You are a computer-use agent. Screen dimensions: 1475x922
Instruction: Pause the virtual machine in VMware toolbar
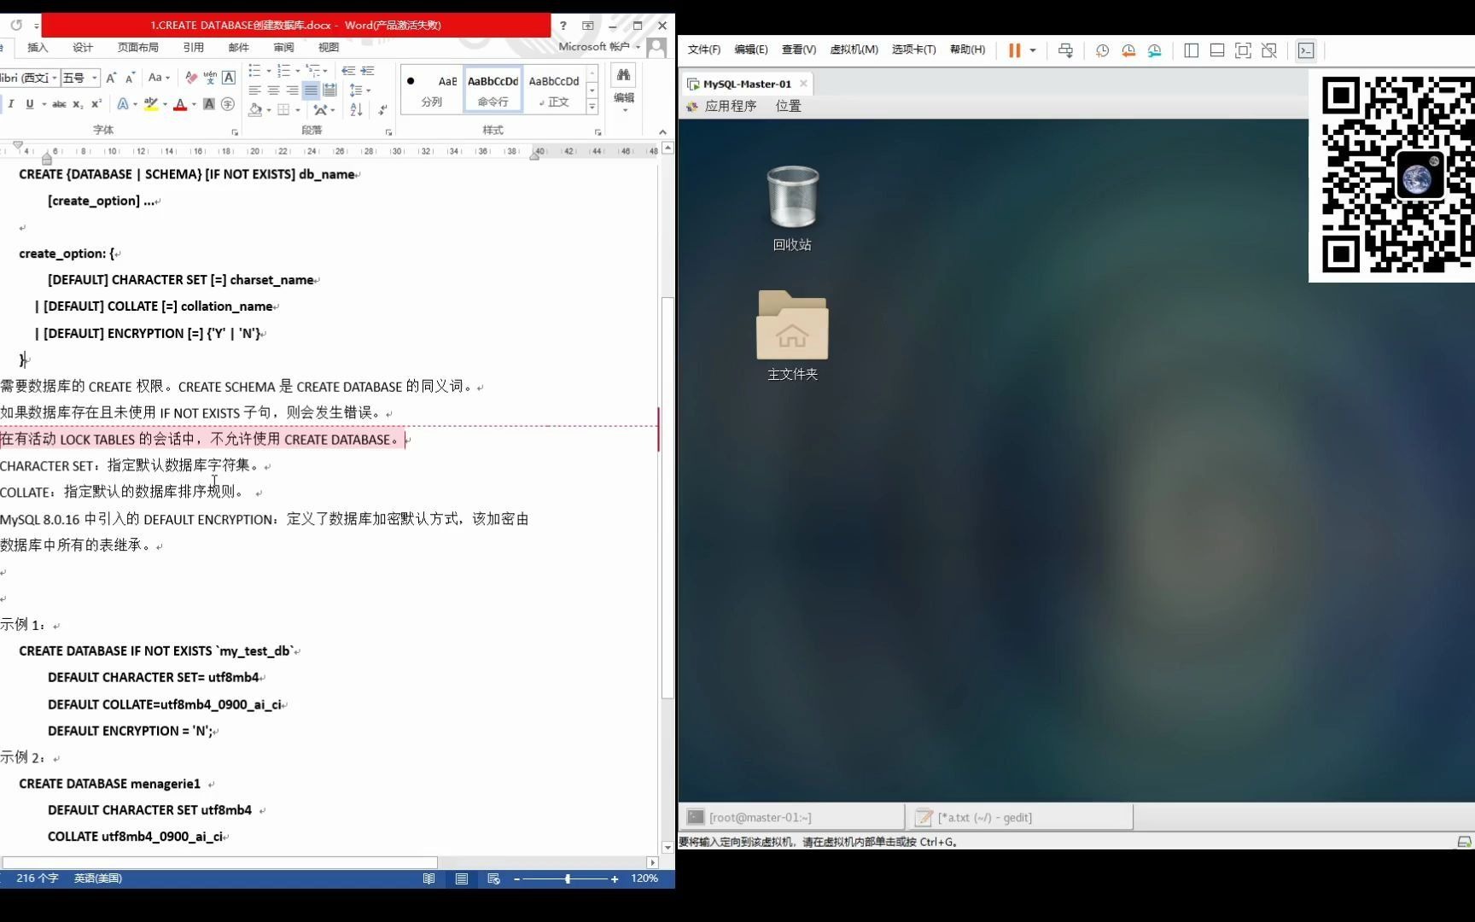coord(1014,50)
